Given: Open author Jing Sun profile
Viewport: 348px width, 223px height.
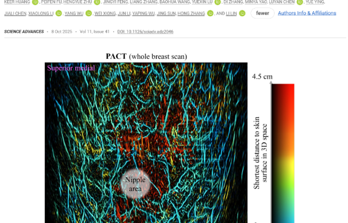Looking at the screenshot, I should click(166, 14).
